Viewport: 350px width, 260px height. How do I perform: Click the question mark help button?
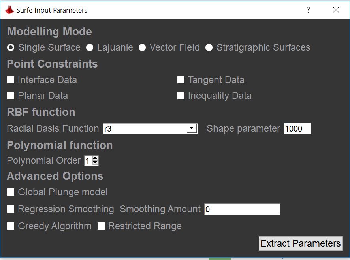tap(309, 10)
